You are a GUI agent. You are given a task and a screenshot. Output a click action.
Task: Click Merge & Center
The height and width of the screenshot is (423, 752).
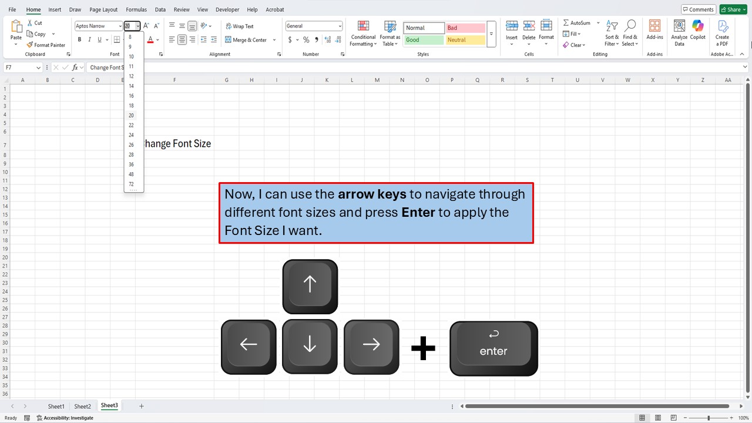pos(248,40)
